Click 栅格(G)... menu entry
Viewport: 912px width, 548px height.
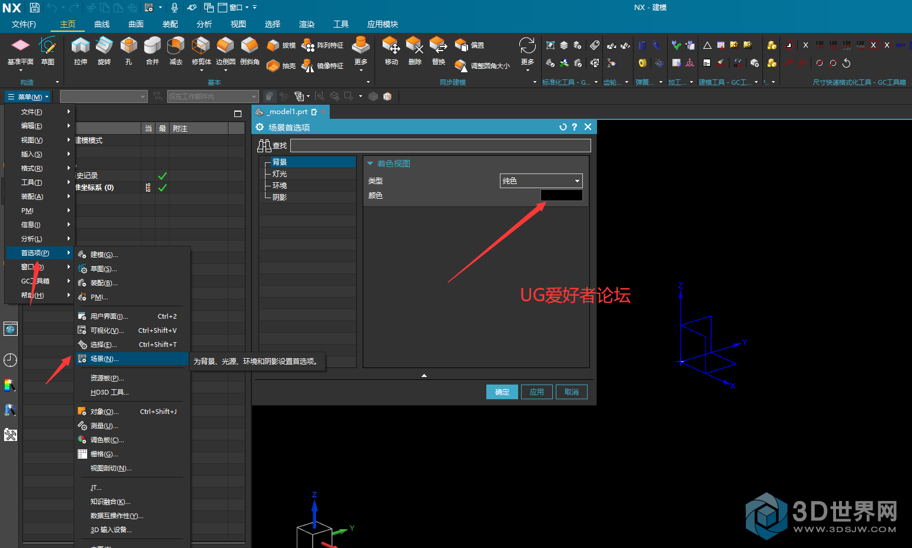(x=132, y=454)
